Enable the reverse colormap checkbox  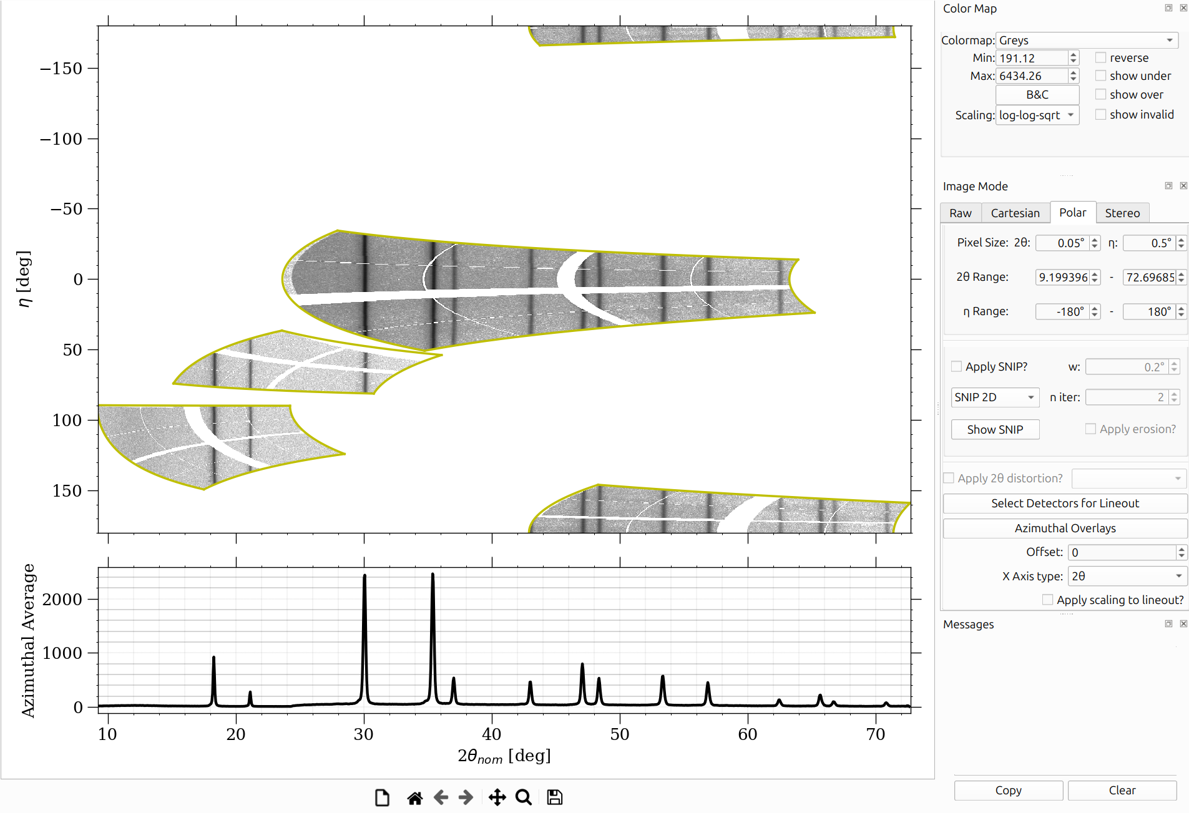pyautogui.click(x=1101, y=57)
